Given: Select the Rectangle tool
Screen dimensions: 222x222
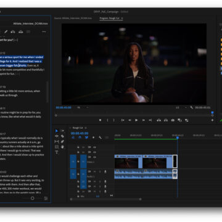Looking at the screenshot, I should pos(57,147).
